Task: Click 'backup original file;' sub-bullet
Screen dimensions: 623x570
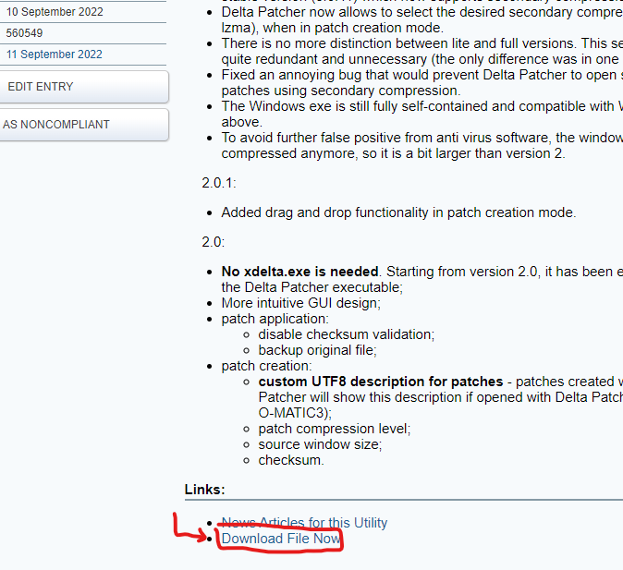Action: point(317,350)
